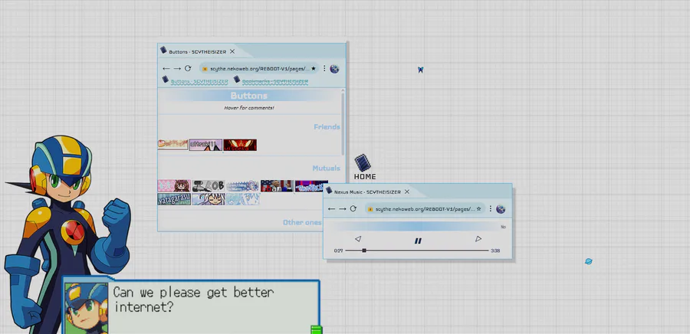Open three-dot menu in Buttons window
The height and width of the screenshot is (334, 690).
point(324,68)
